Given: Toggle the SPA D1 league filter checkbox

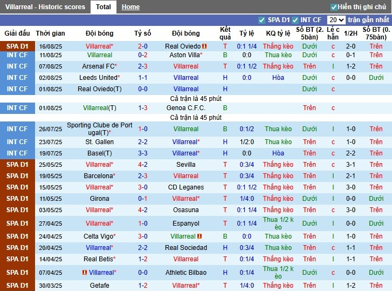Looking at the screenshot, I should (x=262, y=20).
